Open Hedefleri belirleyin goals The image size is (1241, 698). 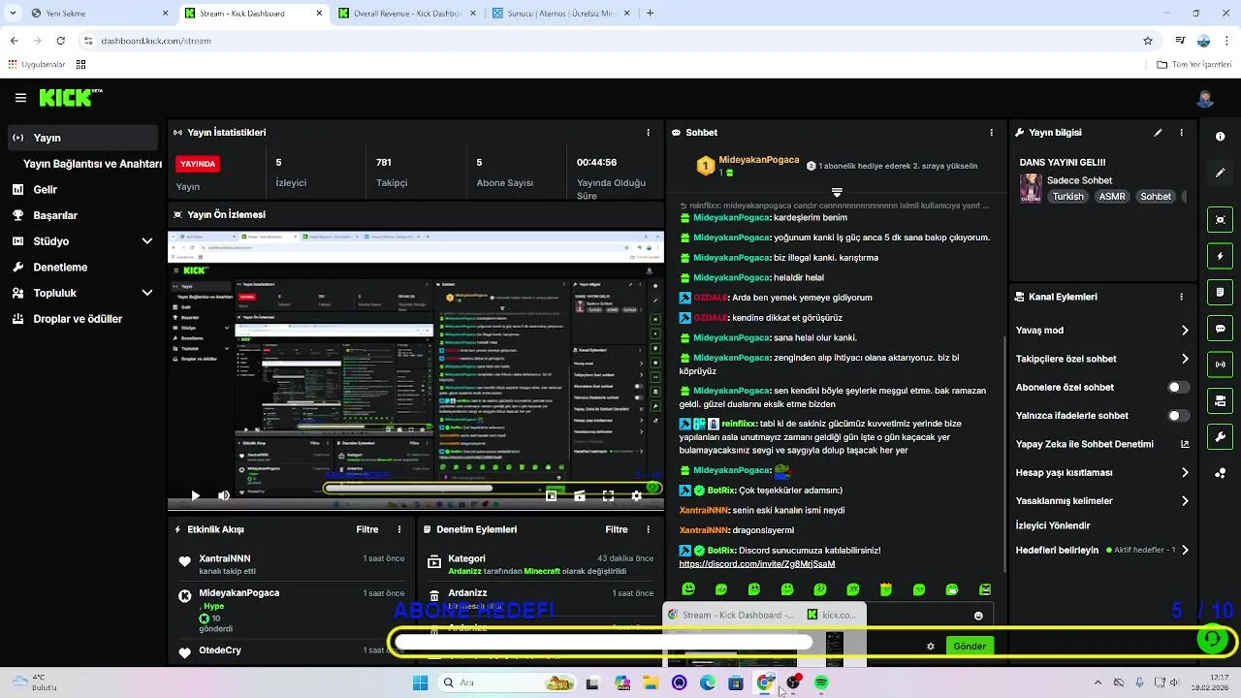click(1102, 550)
